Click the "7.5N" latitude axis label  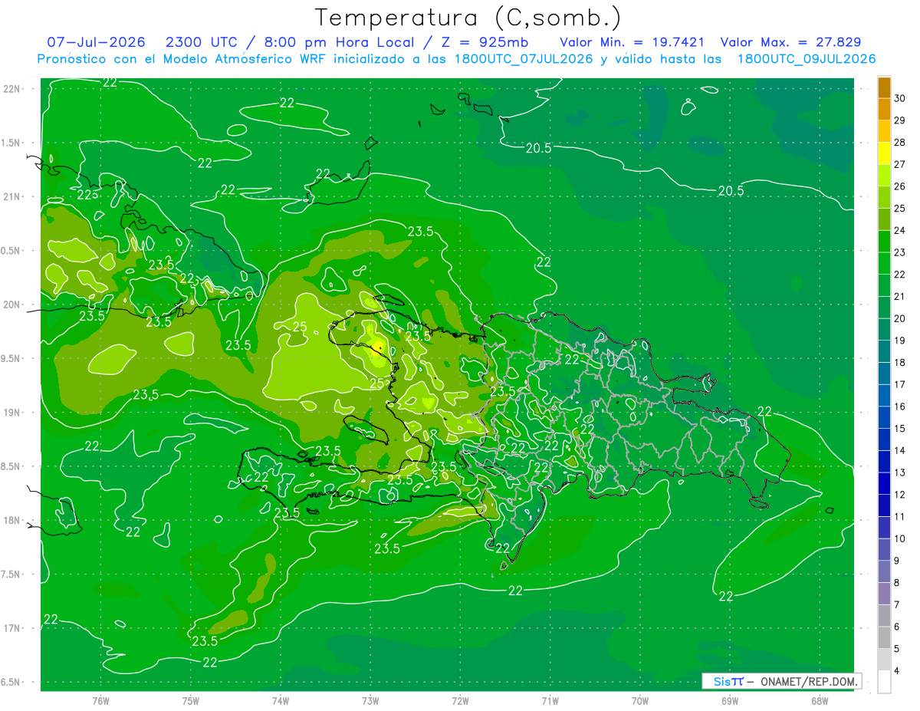click(x=11, y=574)
